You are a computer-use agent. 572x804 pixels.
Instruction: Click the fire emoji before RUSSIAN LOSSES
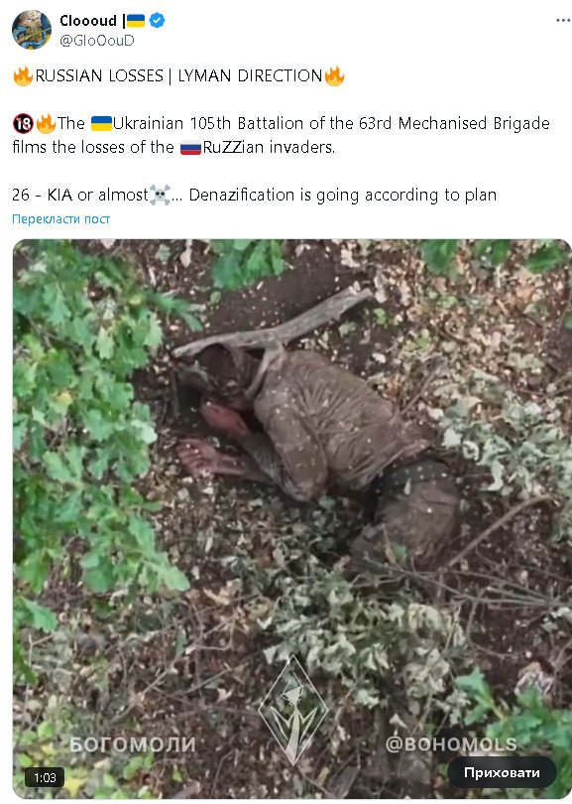point(23,75)
